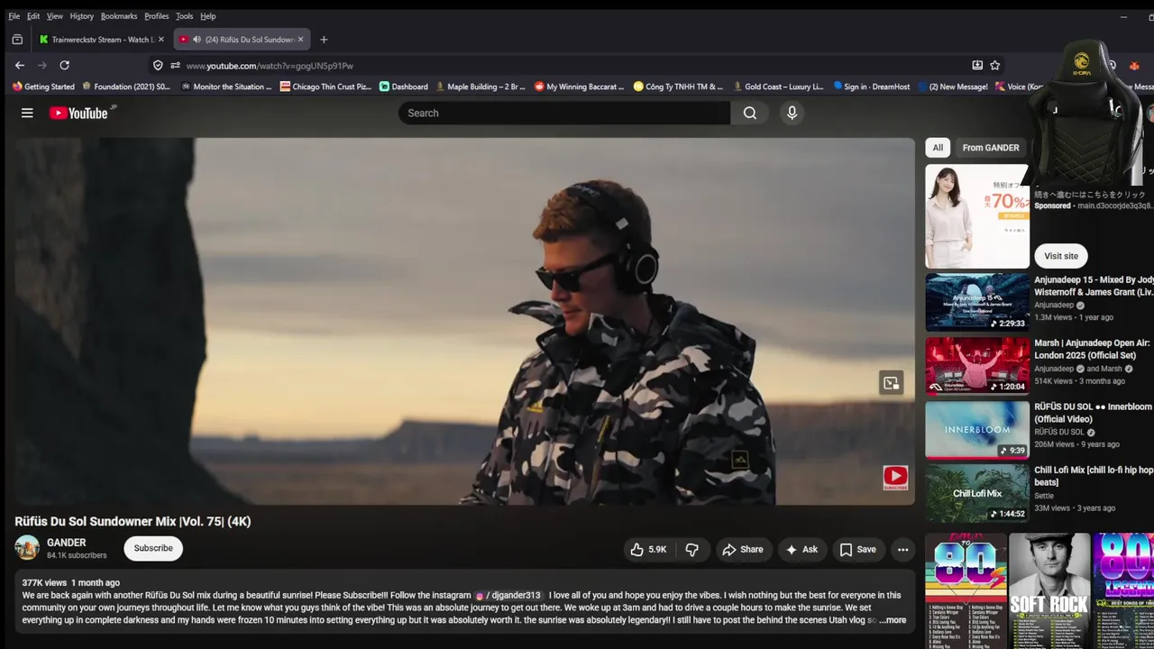Go to the YouTube home logo

click(x=78, y=113)
